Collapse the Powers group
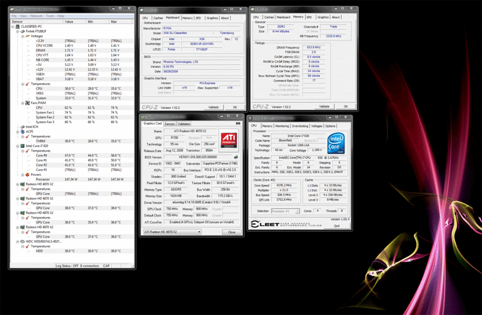 click(x=23, y=175)
